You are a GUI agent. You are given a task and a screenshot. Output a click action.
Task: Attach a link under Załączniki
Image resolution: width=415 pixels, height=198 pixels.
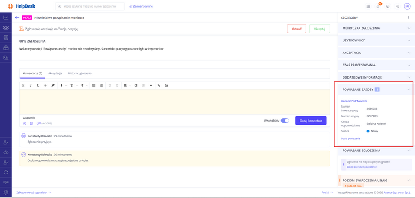(x=38, y=123)
